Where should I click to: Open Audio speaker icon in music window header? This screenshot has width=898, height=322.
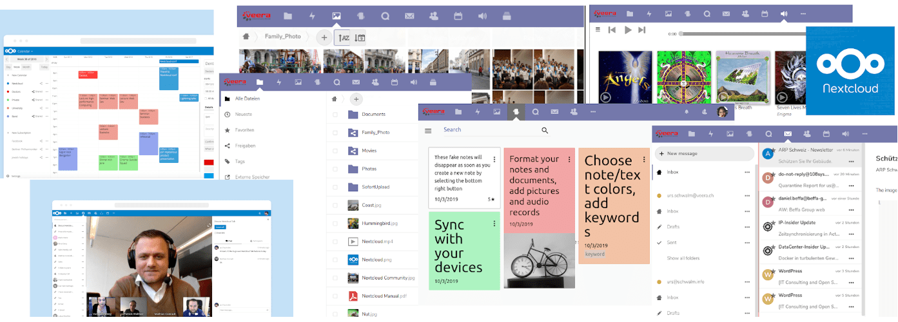[x=784, y=14]
